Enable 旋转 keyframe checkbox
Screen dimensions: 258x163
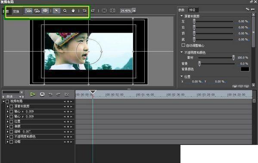coord(11,132)
